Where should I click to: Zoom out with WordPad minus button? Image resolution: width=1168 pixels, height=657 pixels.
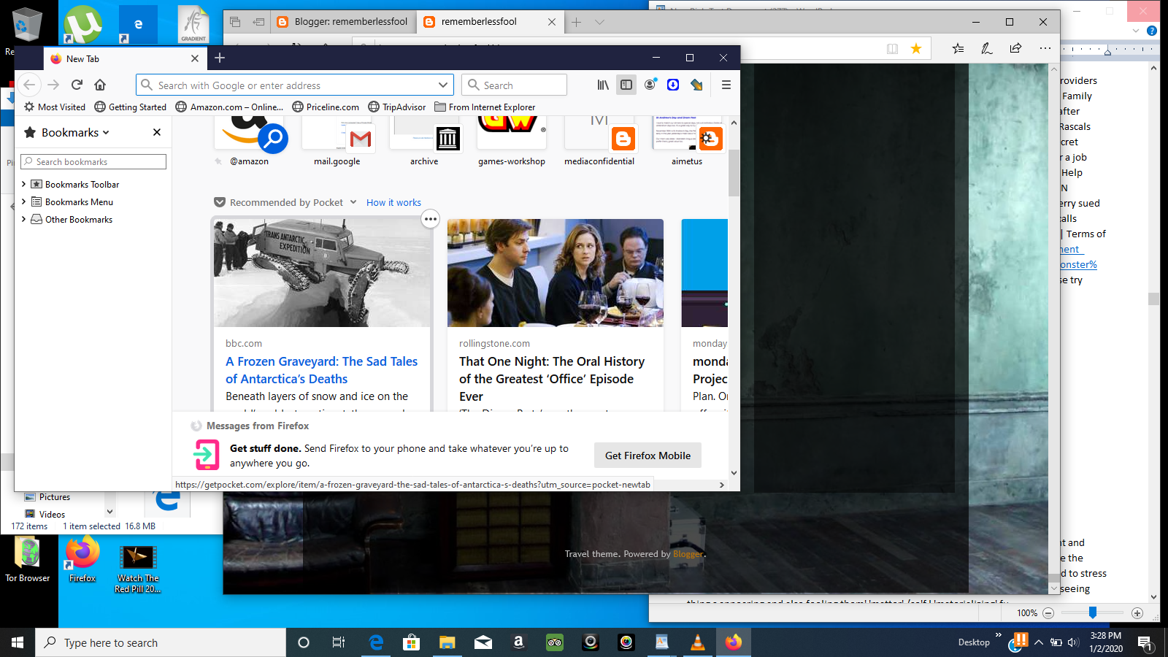1048,613
